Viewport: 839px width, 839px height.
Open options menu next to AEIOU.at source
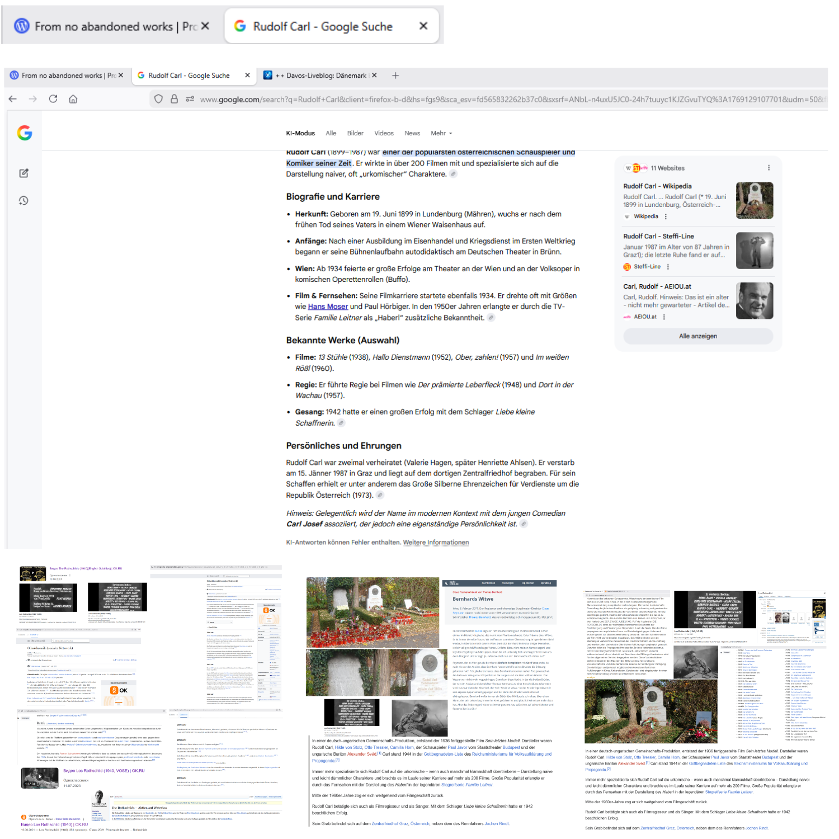tap(664, 317)
